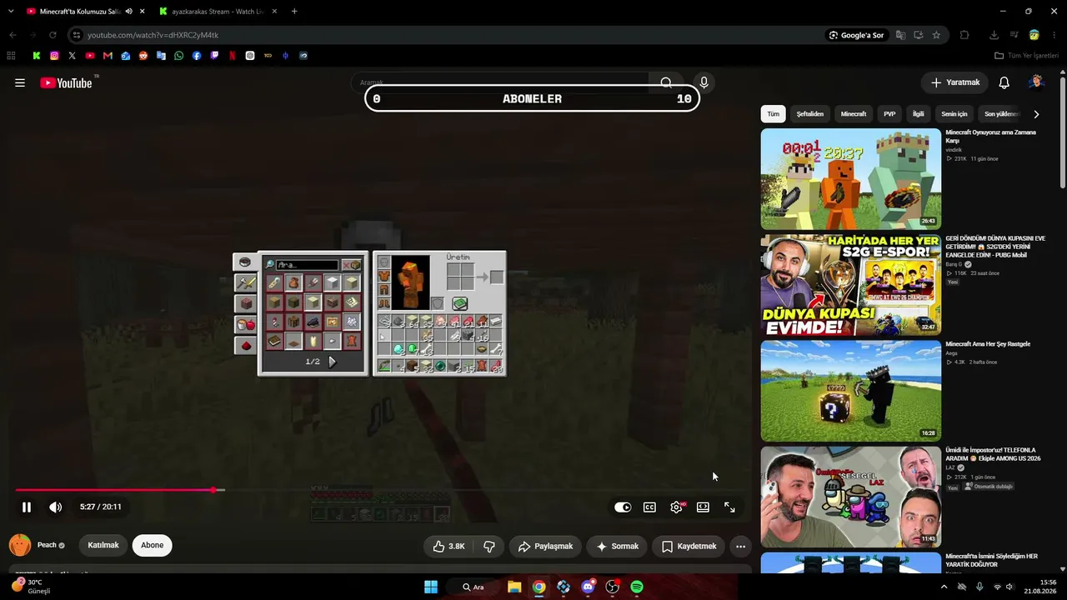Open the Twitch bookmark
The height and width of the screenshot is (600, 1067).
214,56
